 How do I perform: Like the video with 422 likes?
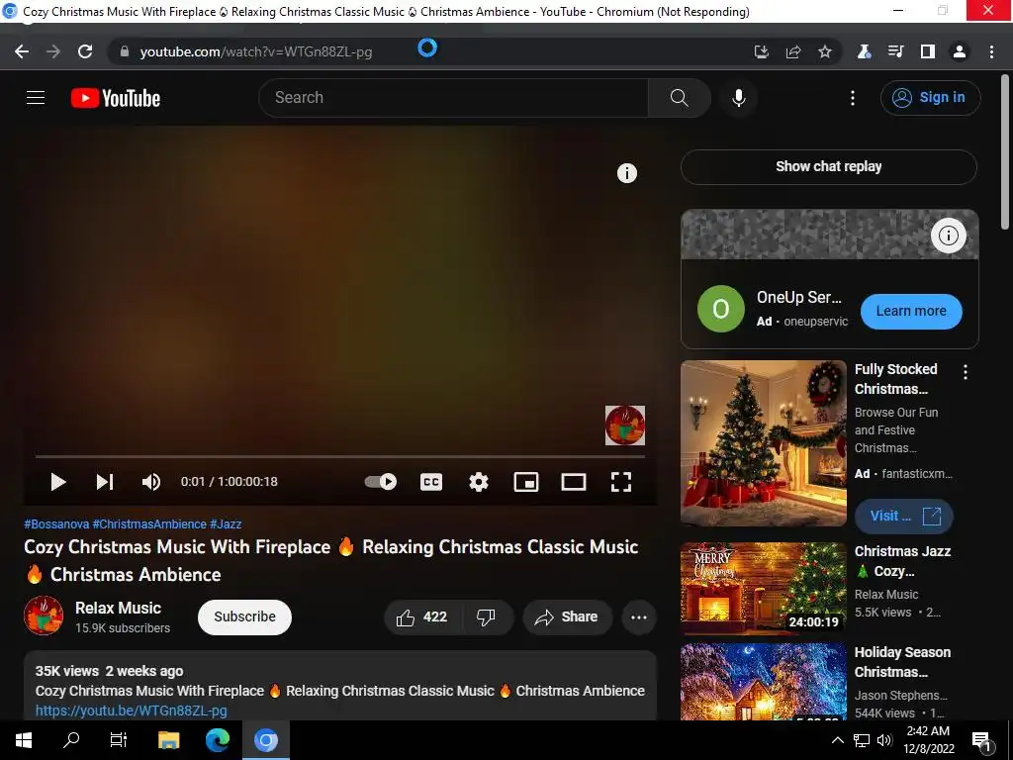tap(422, 617)
